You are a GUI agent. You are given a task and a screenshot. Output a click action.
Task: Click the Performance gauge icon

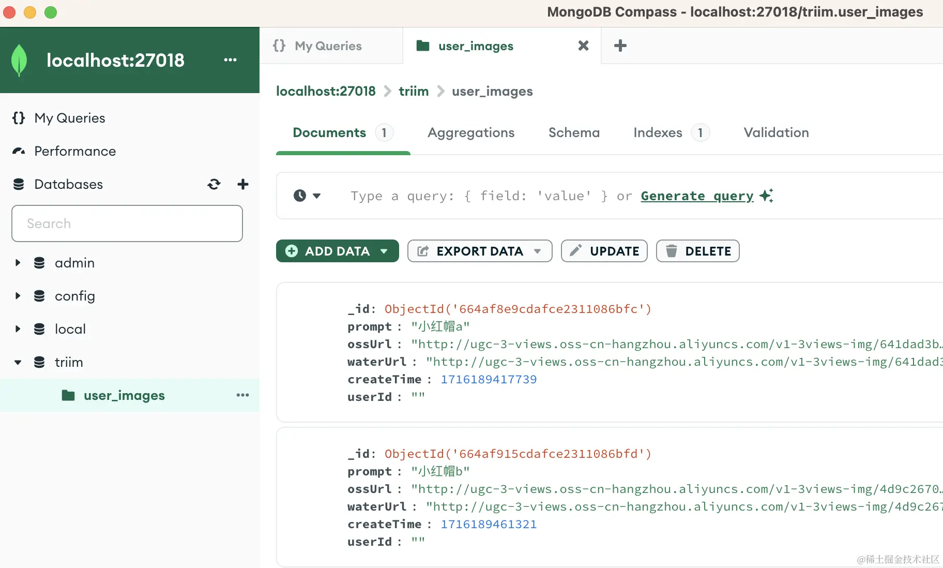(19, 151)
